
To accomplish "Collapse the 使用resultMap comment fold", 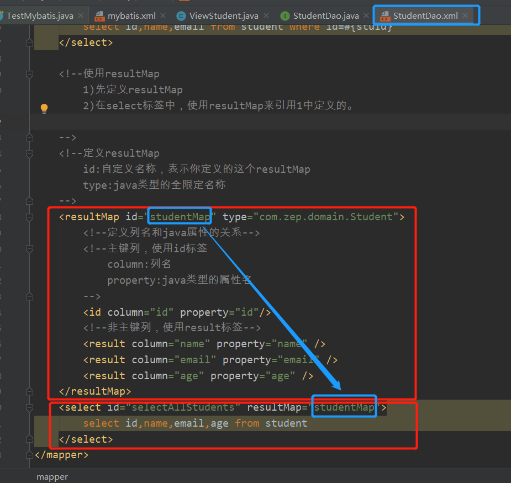I will pyautogui.click(x=29, y=75).
